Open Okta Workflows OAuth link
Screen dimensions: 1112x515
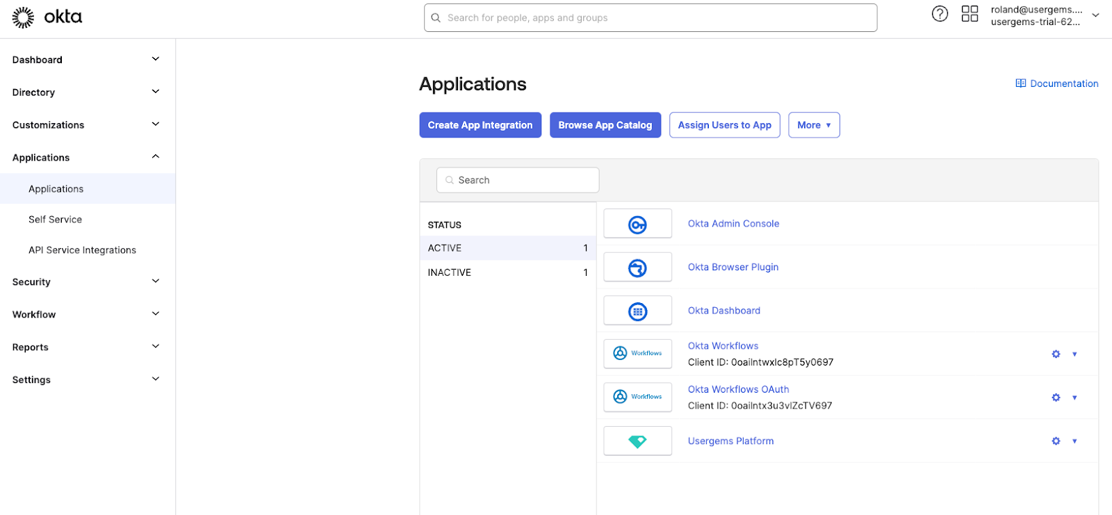pos(739,390)
